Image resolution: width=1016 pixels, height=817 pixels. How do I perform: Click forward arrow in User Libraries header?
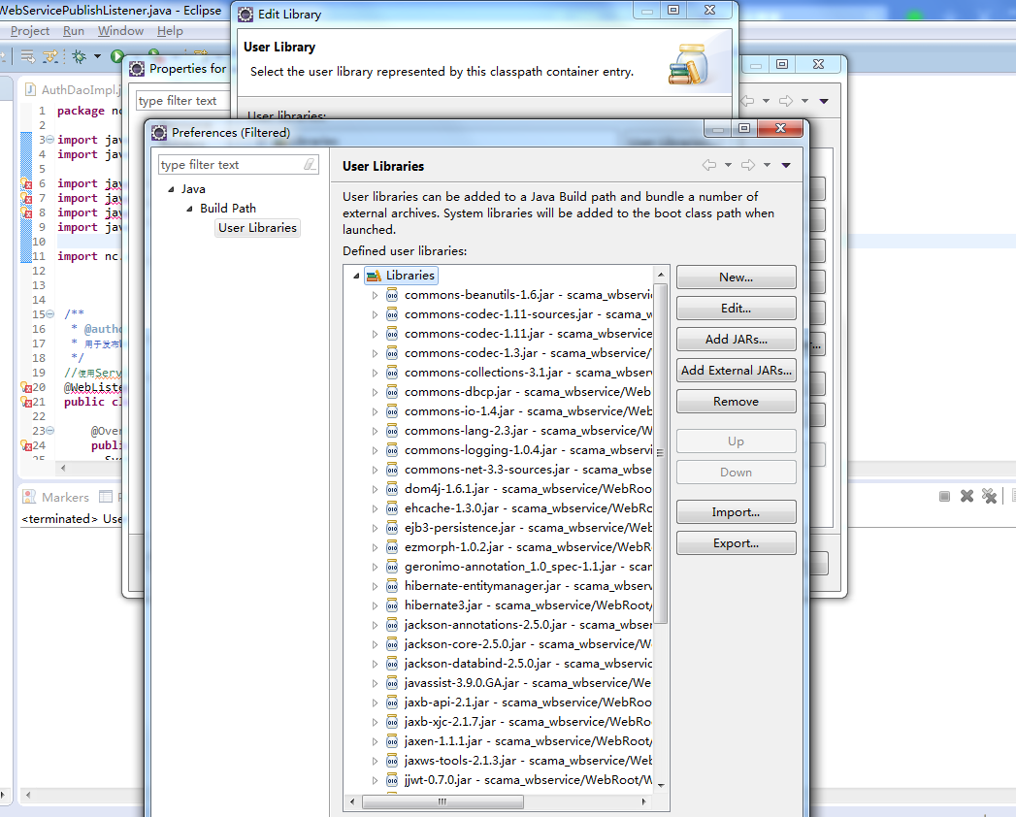point(748,165)
